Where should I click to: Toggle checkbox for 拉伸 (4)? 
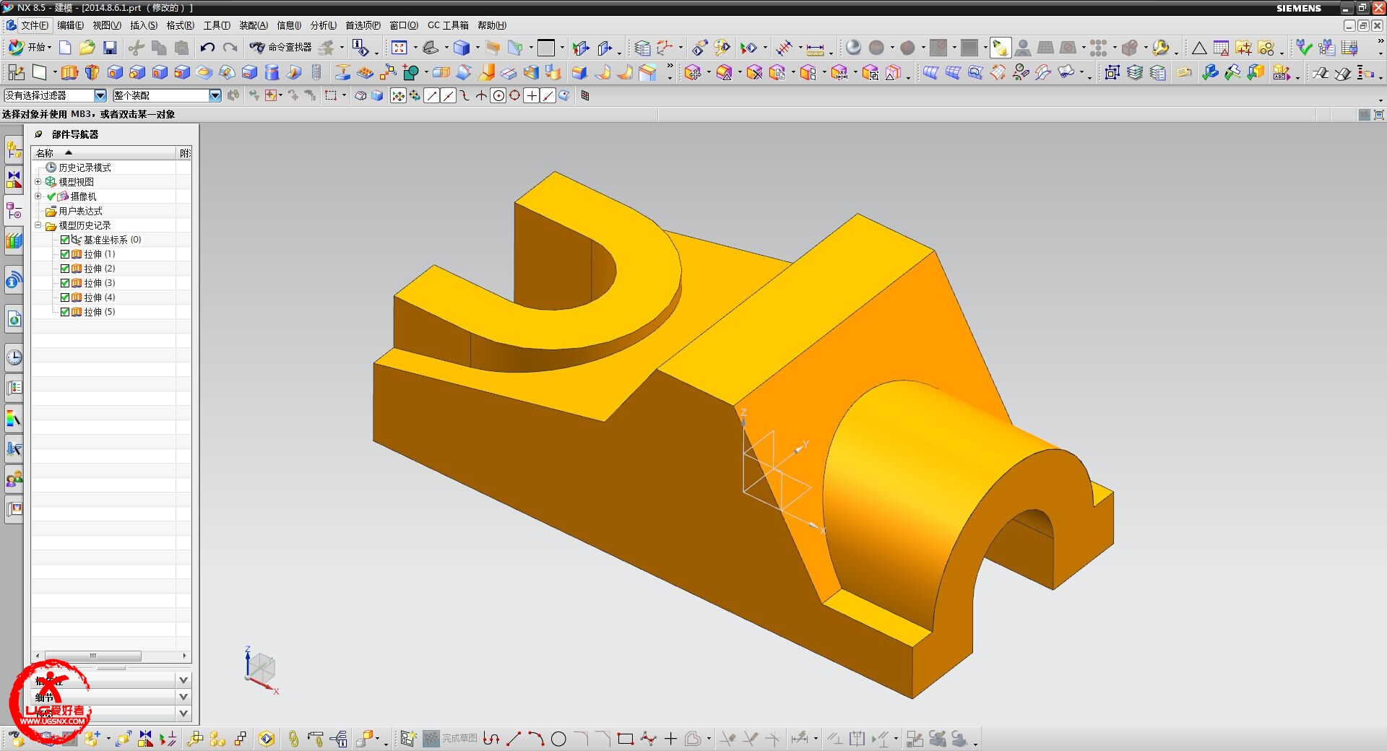coord(65,298)
